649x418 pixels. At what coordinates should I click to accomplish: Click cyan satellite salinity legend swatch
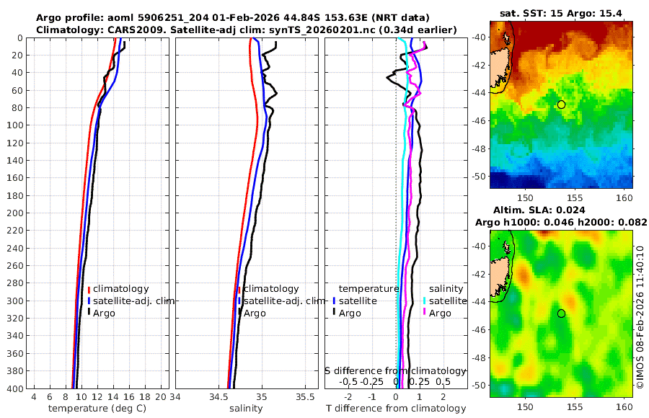click(425, 301)
